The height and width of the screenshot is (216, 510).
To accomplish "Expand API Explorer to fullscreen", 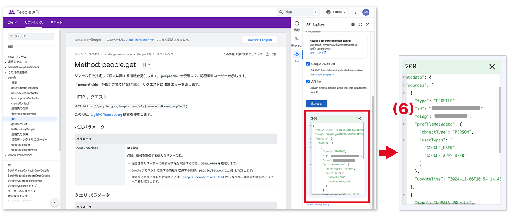I will [x=360, y=24].
